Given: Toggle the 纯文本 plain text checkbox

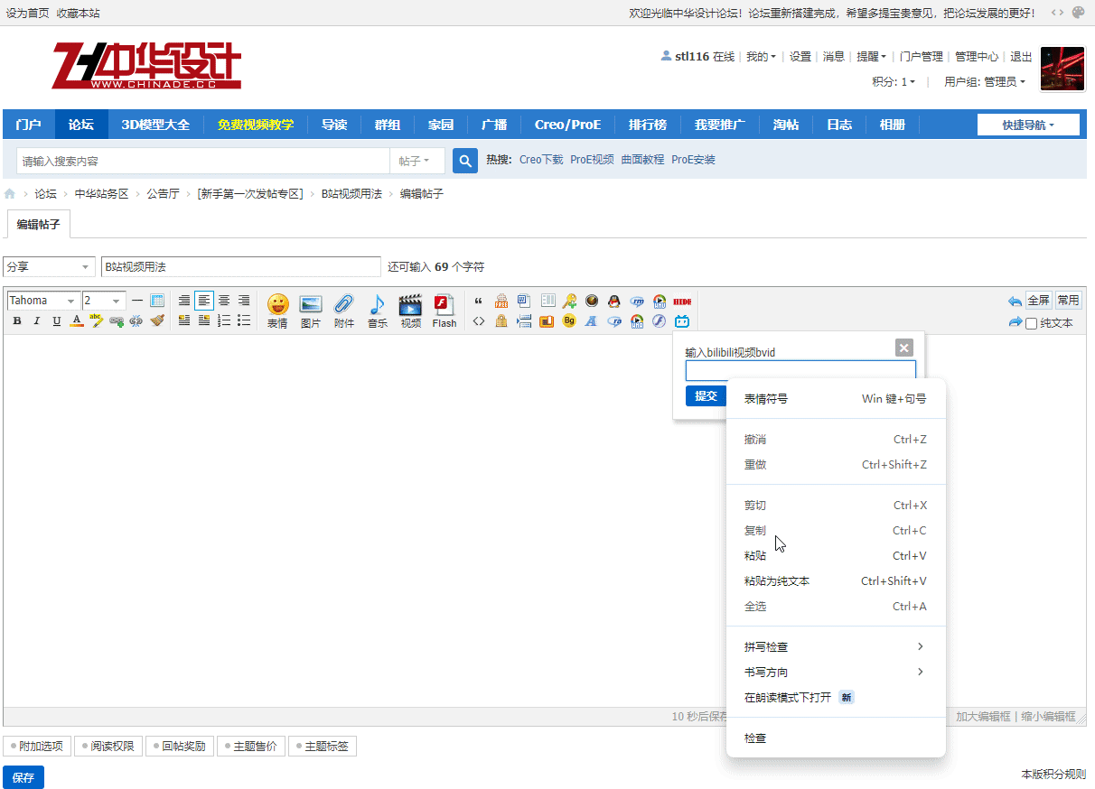Looking at the screenshot, I should pyautogui.click(x=1031, y=323).
